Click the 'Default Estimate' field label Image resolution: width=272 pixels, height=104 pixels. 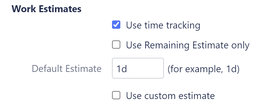[67, 69]
